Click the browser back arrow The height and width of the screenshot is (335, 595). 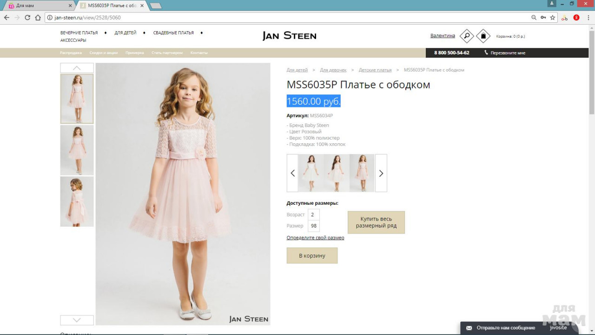click(x=7, y=18)
